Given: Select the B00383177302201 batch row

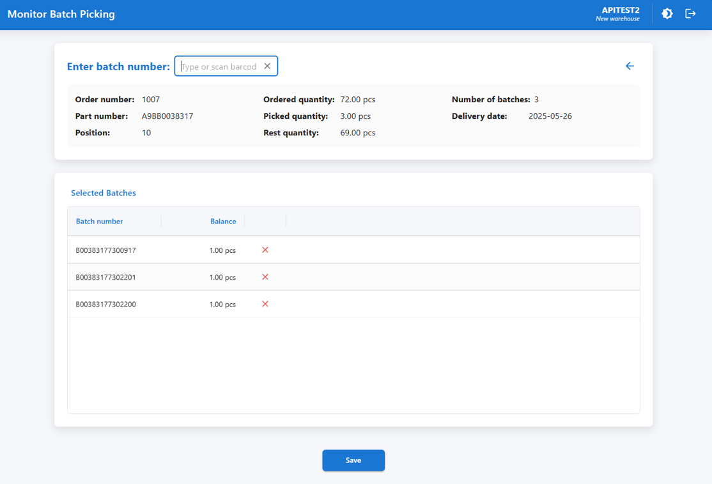Looking at the screenshot, I should tap(106, 278).
